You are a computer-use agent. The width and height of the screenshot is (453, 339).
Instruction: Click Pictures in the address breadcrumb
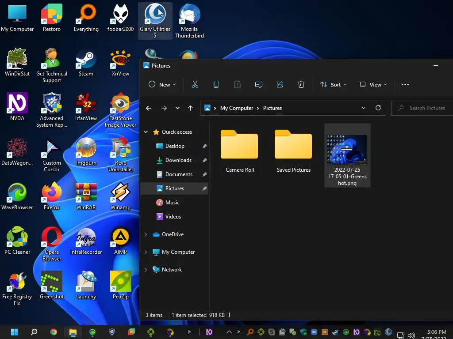pyautogui.click(x=272, y=108)
